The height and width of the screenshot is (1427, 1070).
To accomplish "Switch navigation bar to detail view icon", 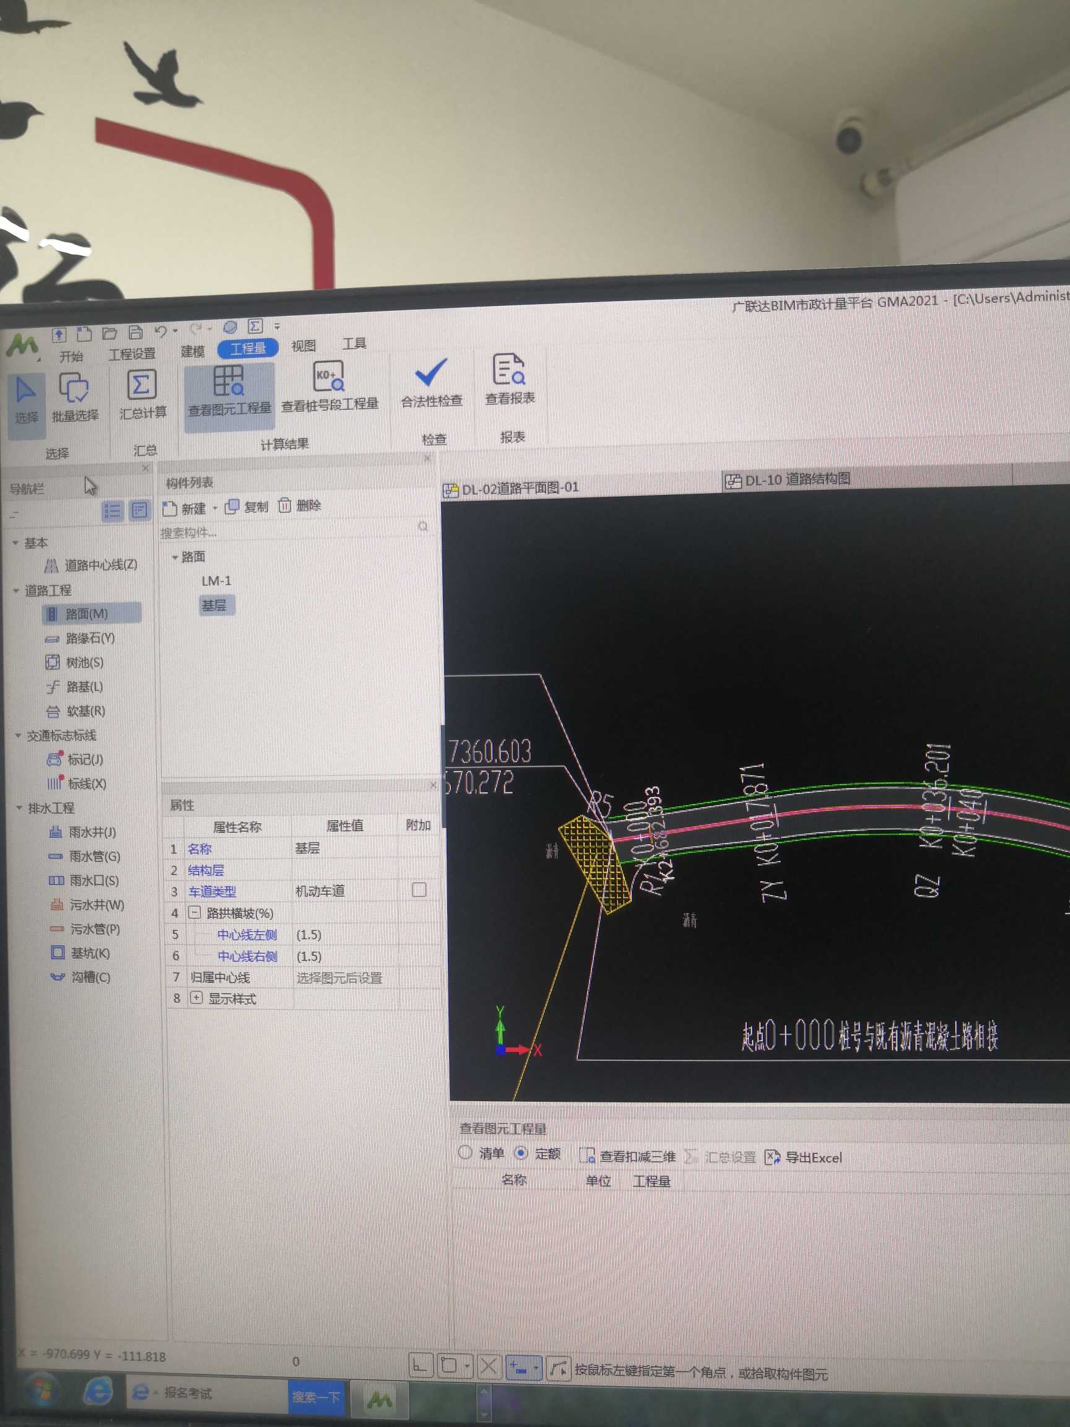I will (x=139, y=510).
